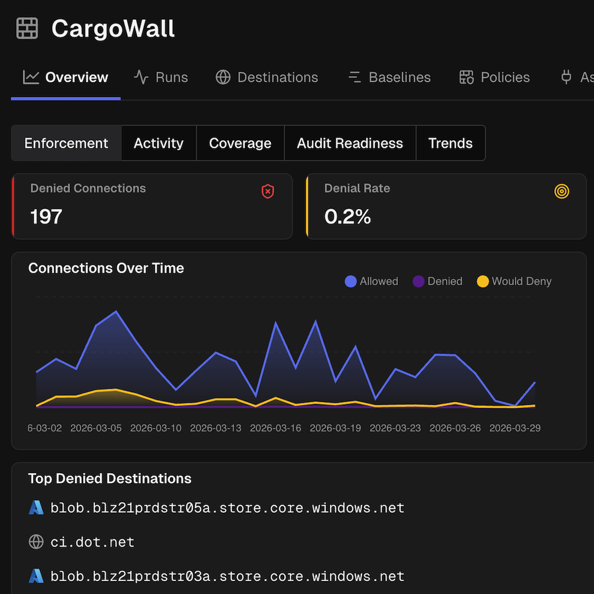Screen dimensions: 594x594
Task: Click the Azure icon beside blob.blz21prdstr03a
Action: pos(36,576)
